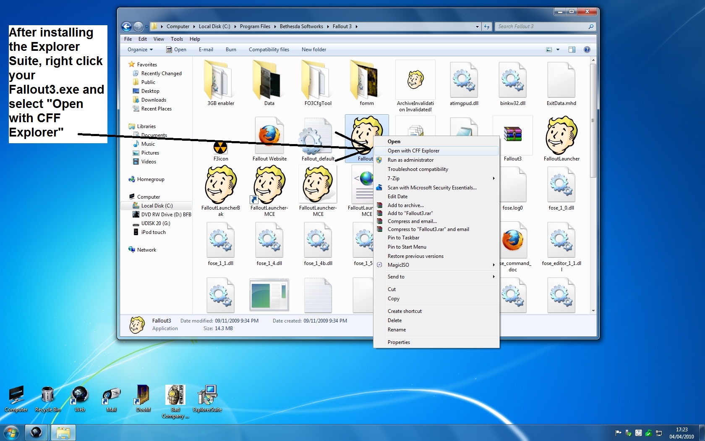Open the change view dropdown arrow

[x=558, y=50]
